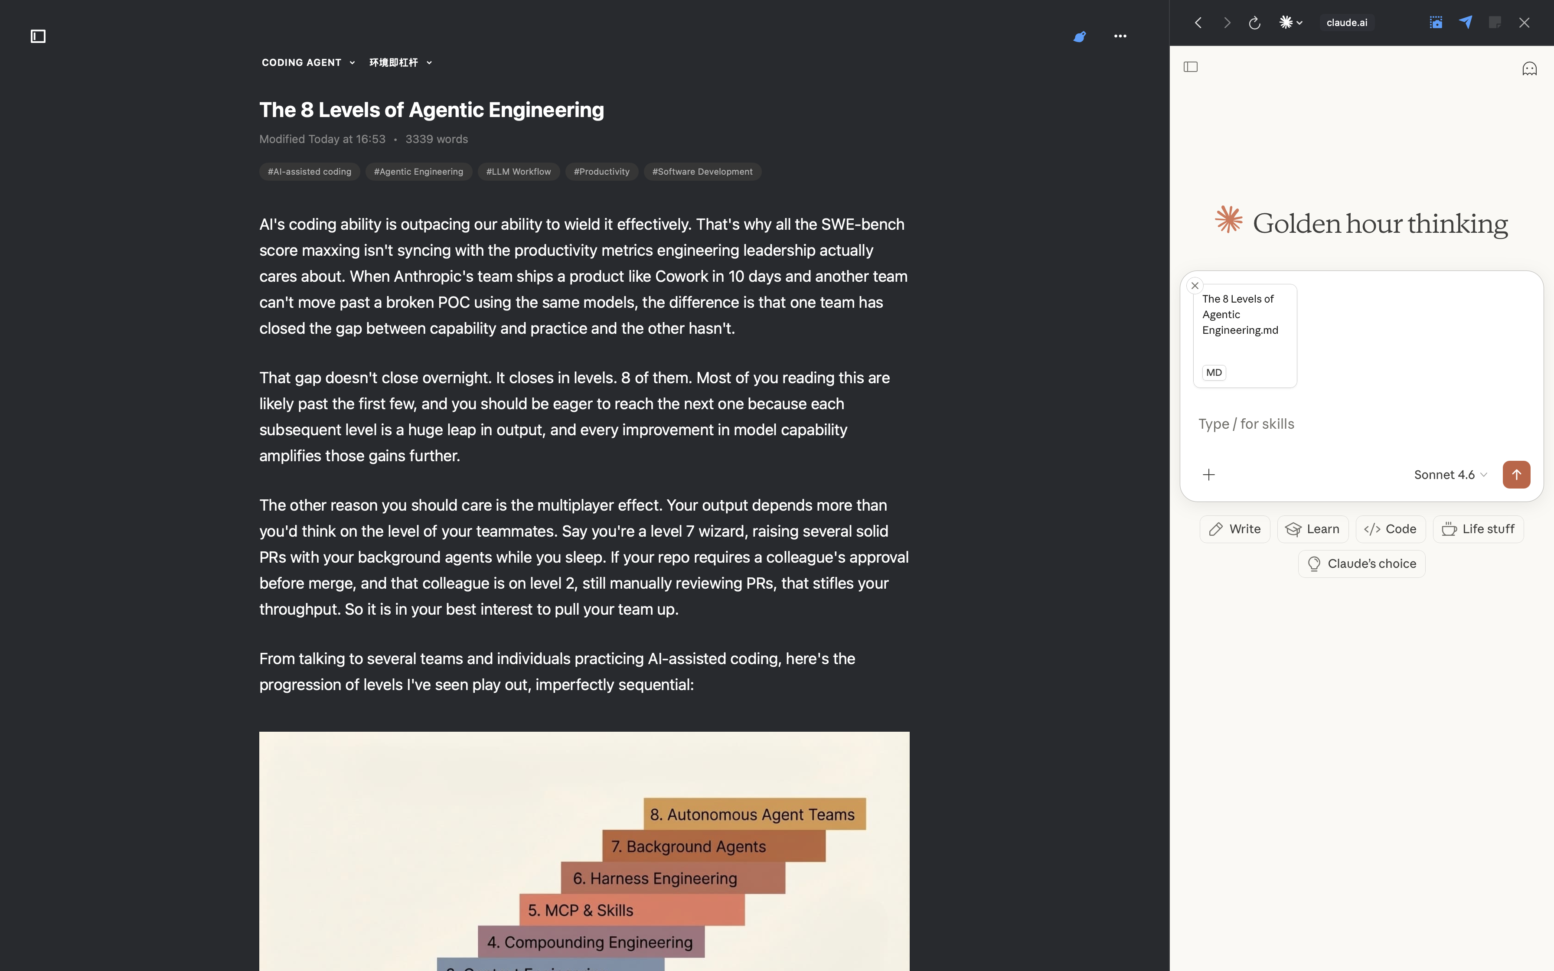1554x971 pixels.
Task: Click the blue brush style icon
Action: pos(1080,36)
